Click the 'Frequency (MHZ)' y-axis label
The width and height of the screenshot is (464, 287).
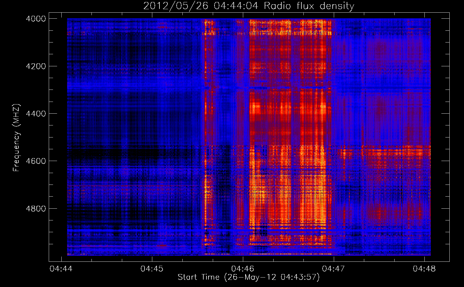(x=17, y=138)
